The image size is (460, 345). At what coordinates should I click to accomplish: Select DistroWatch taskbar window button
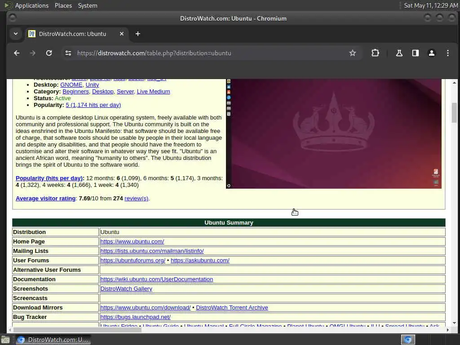pyautogui.click(x=53, y=340)
